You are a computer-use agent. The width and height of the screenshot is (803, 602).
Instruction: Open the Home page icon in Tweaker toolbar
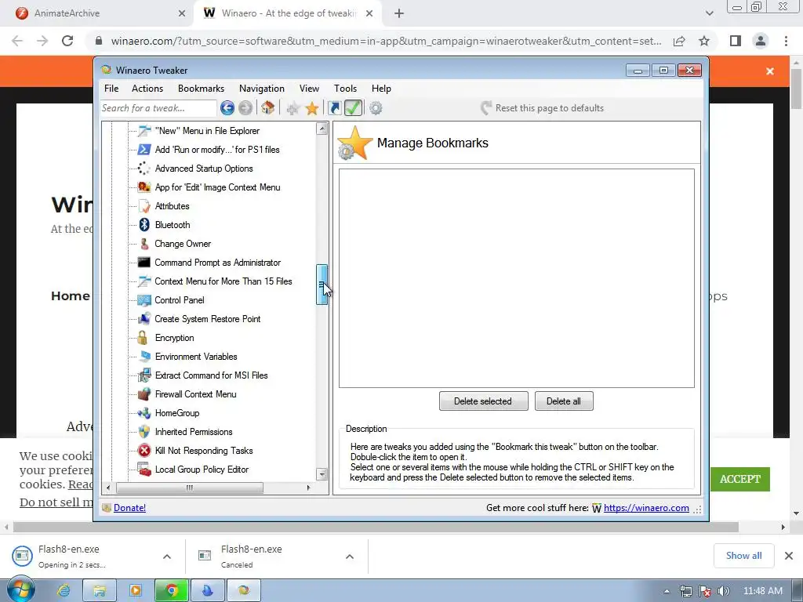(267, 108)
